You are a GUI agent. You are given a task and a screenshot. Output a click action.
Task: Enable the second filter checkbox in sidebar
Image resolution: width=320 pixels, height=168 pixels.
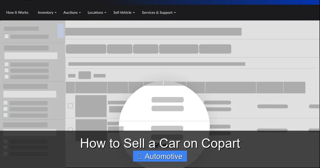click(6, 64)
